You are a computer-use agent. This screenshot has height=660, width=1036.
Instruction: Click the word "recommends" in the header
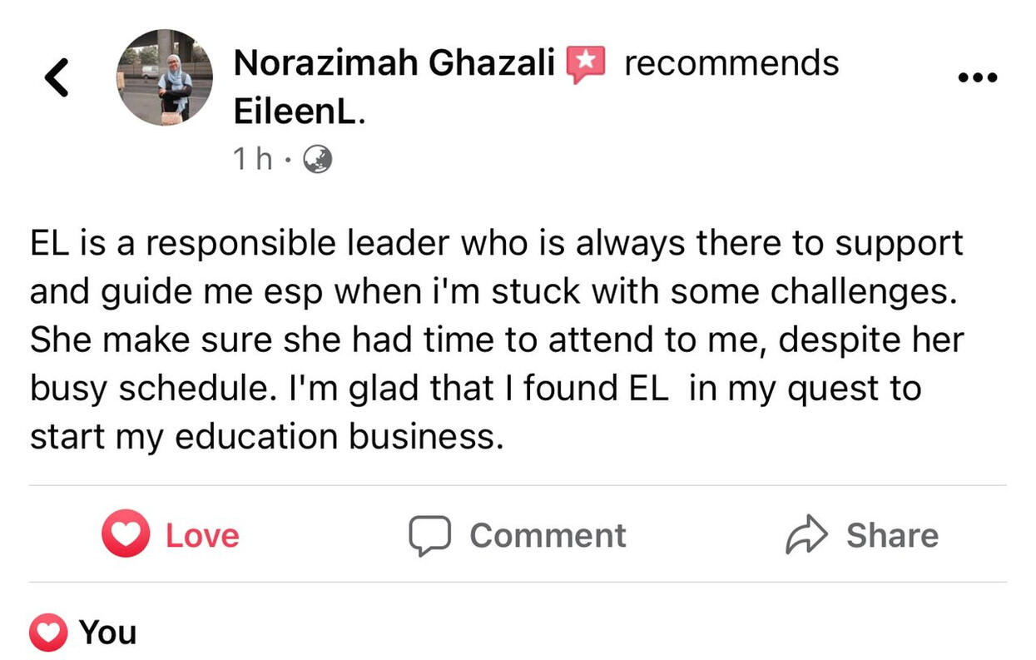(x=731, y=63)
